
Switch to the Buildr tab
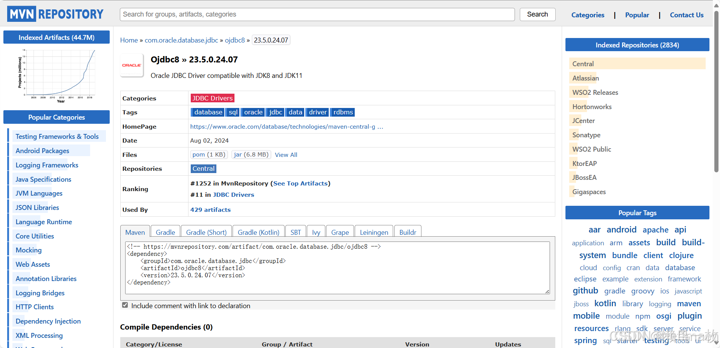pyautogui.click(x=407, y=232)
